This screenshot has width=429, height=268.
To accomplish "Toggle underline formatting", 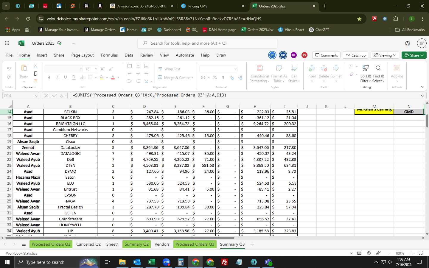I will point(65,77).
